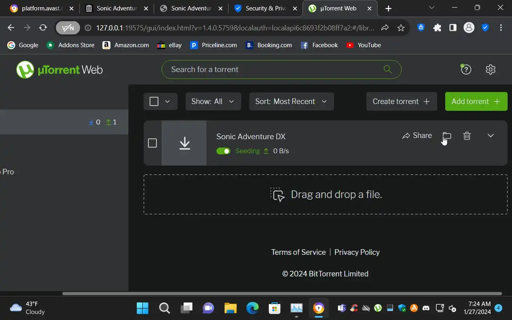
Task: Switch to the platform.avast tab
Action: [42, 8]
